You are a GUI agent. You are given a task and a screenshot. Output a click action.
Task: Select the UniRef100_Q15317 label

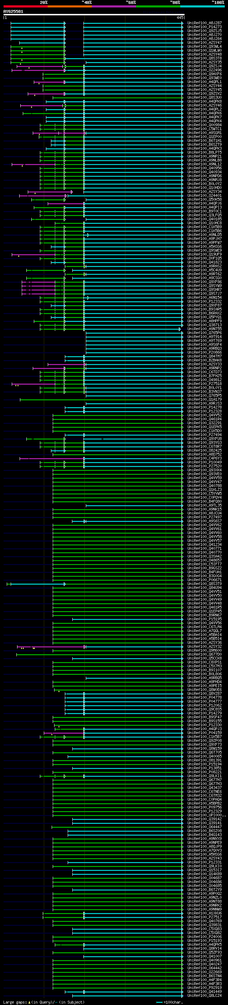204,870
